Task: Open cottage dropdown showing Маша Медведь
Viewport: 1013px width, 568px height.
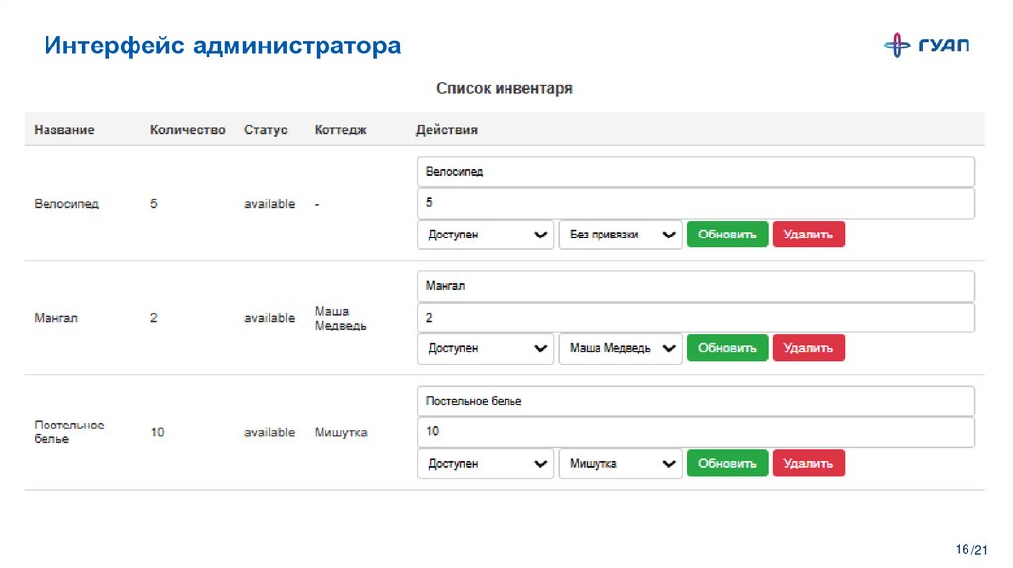Action: [x=620, y=349]
